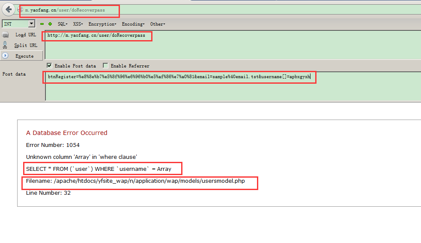Click the HackBar URL text field
The image size is (421, 243).
click(x=233, y=44)
